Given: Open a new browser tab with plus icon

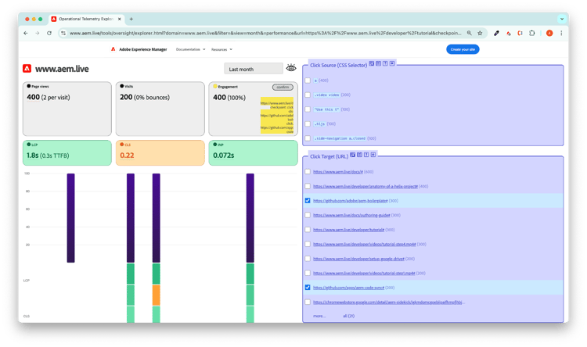Looking at the screenshot, I should [131, 18].
